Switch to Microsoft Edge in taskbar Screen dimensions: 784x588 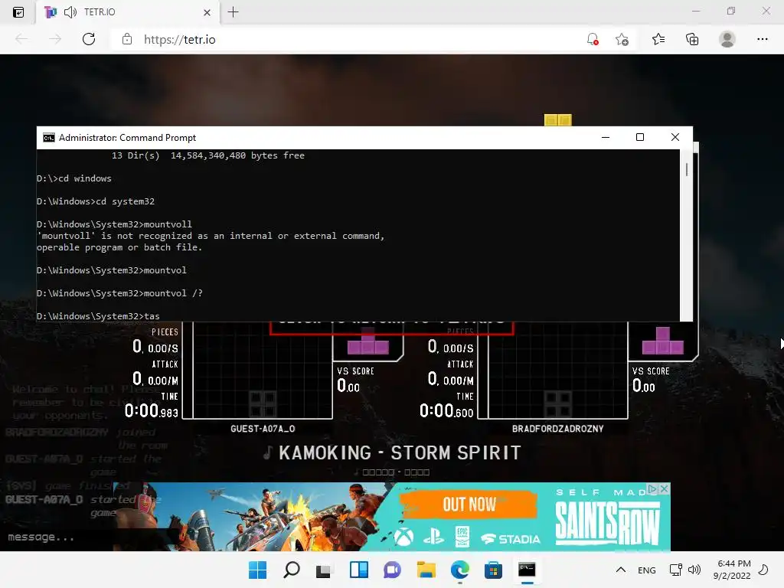click(x=459, y=570)
